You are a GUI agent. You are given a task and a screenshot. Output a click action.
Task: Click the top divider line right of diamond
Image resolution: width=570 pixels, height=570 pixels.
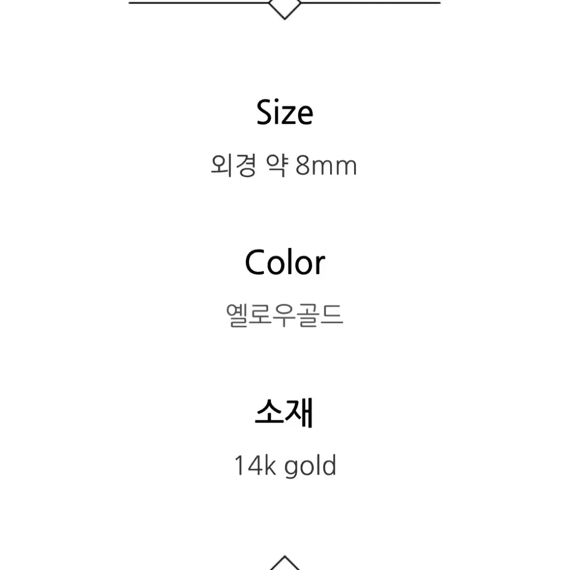coord(370,3)
